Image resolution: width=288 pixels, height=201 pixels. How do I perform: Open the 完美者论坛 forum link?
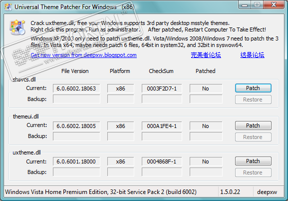tap(206, 55)
